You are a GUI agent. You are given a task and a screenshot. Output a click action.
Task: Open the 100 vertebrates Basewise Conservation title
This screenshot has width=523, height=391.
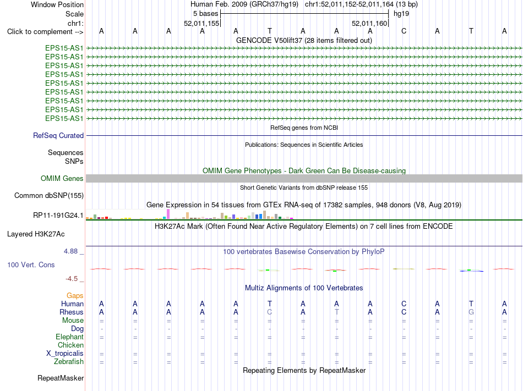[x=304, y=251]
